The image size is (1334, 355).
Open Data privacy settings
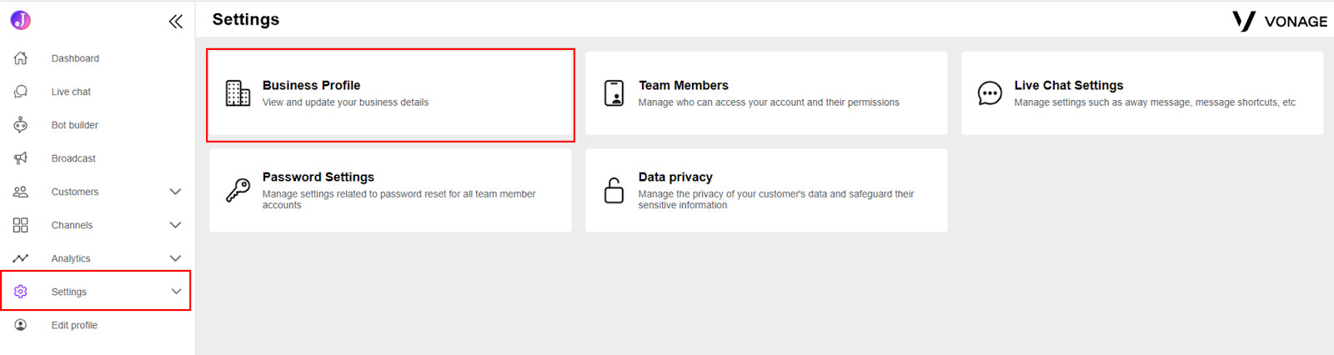(766, 190)
